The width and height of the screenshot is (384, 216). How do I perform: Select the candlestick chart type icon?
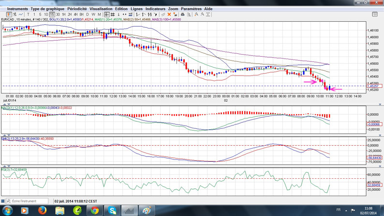[9, 15]
